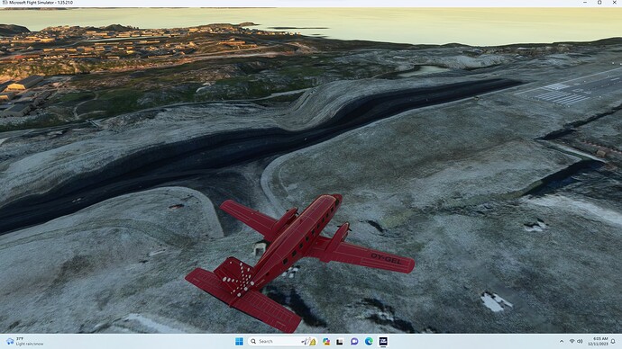Show hidden system tray icons
The image size is (622, 349).
point(562,342)
